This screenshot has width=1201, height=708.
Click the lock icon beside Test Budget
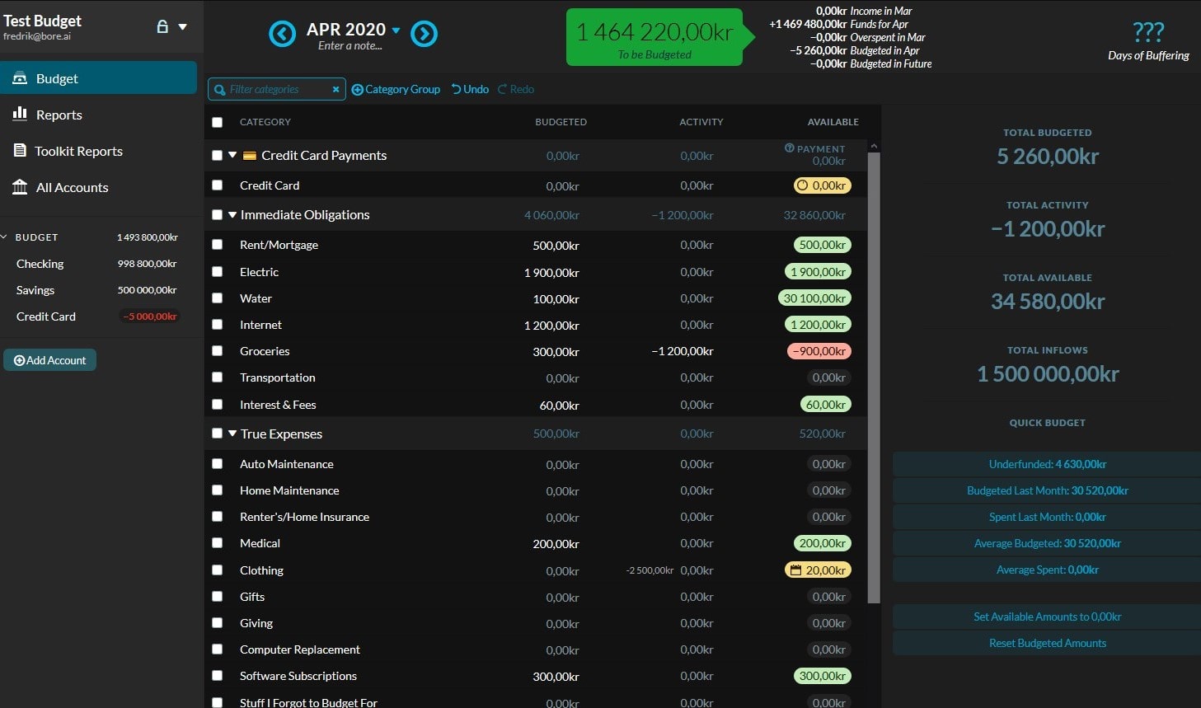tap(162, 26)
